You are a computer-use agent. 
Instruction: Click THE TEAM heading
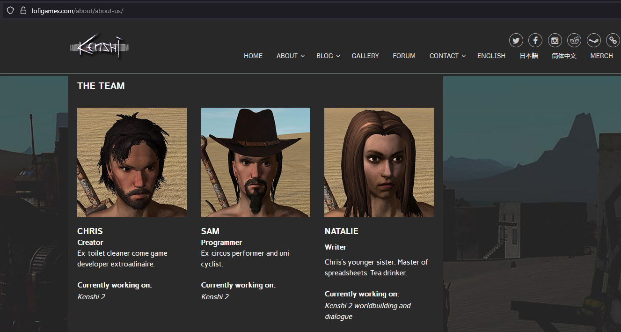[x=101, y=86]
